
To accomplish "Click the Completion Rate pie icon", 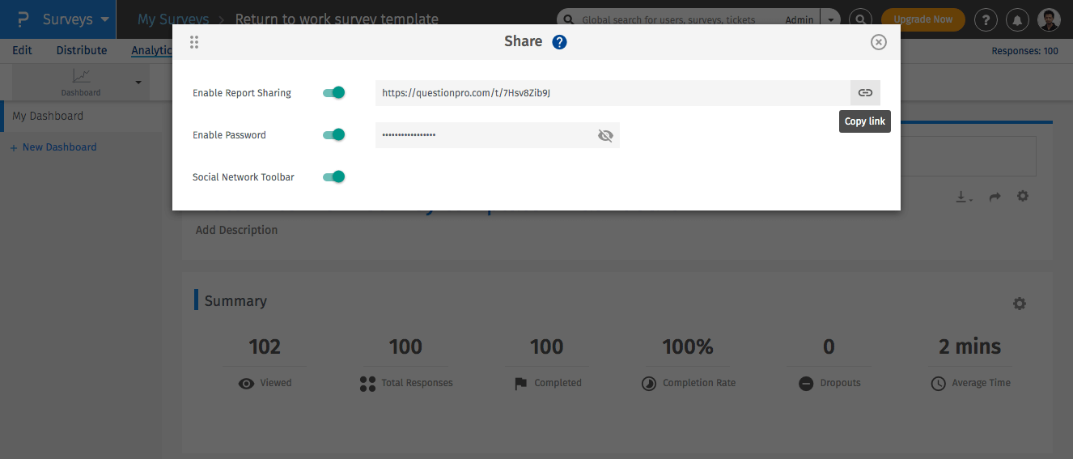I will click(x=649, y=384).
